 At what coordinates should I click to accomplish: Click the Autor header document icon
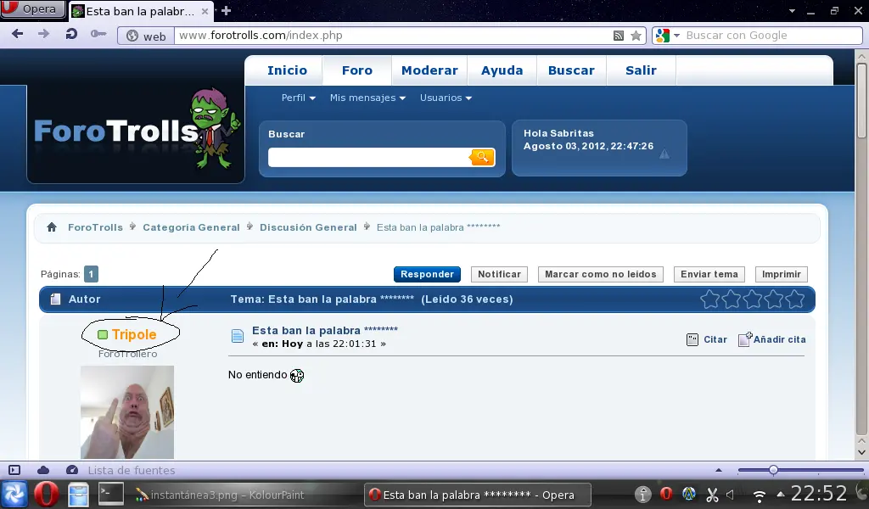(x=55, y=299)
